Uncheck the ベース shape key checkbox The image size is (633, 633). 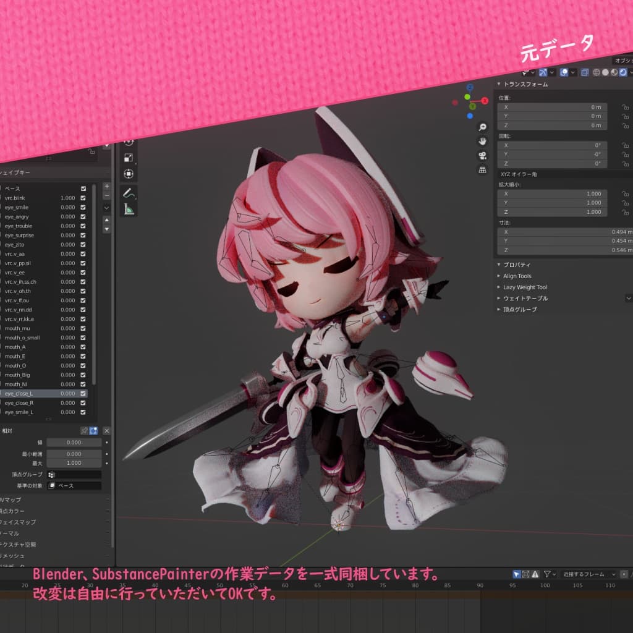point(83,189)
